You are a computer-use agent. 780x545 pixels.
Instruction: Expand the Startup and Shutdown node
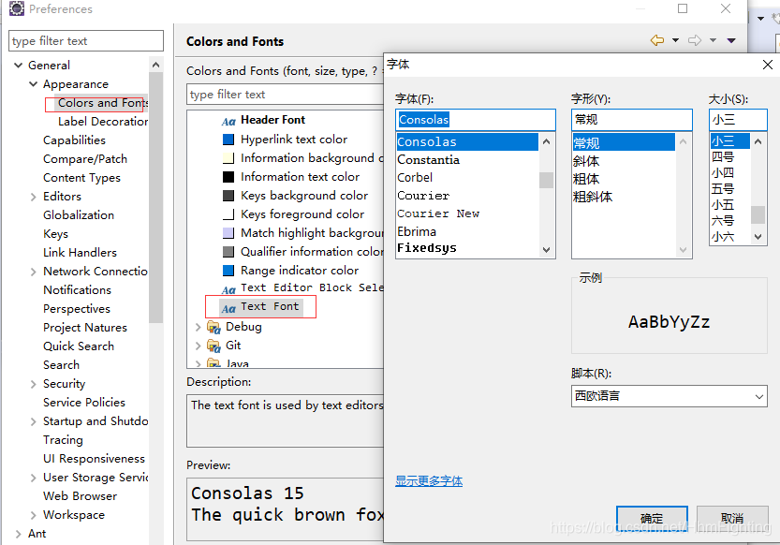tap(34, 421)
